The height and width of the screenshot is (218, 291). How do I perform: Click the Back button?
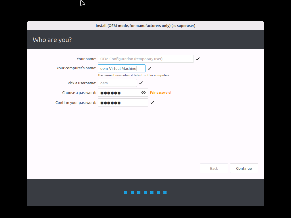214,168
